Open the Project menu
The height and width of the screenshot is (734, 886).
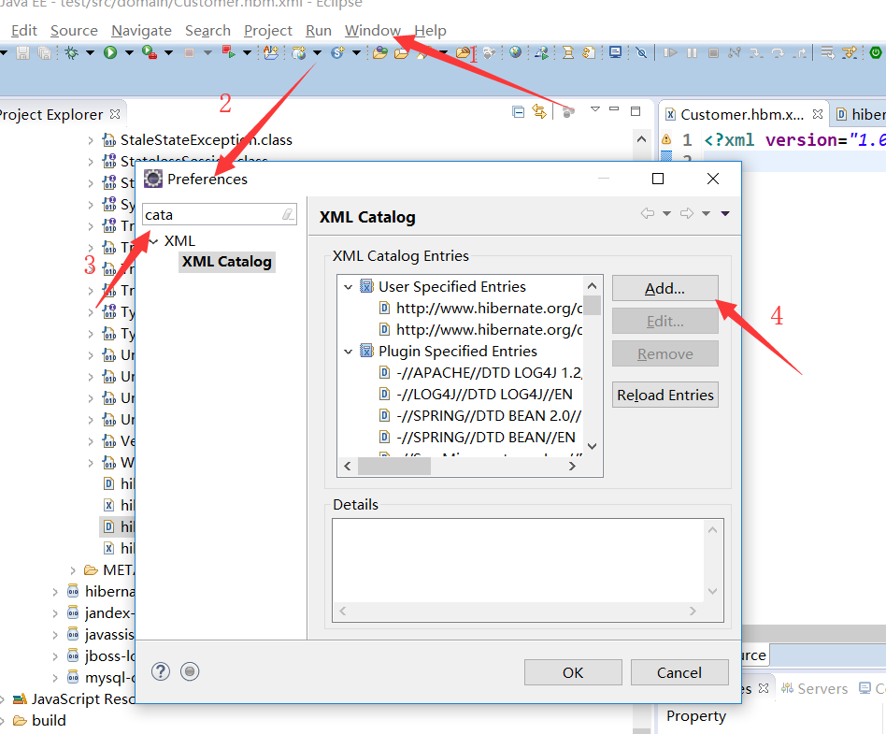tap(268, 31)
